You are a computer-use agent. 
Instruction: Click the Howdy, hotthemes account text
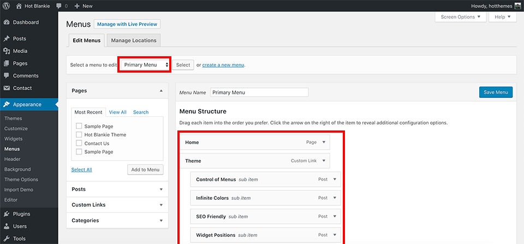tap(492, 6)
